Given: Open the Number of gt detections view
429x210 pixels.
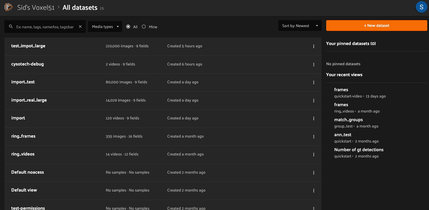Looking at the screenshot, I should (359, 150).
